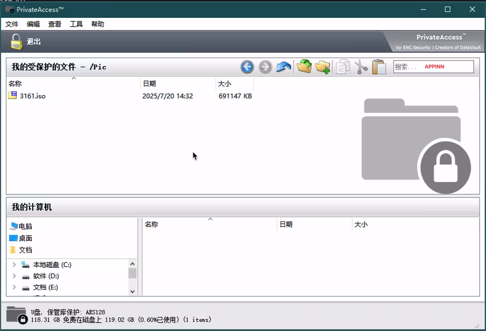This screenshot has height=331, width=486.
Task: Click the scissors cut icon
Action: 361,67
